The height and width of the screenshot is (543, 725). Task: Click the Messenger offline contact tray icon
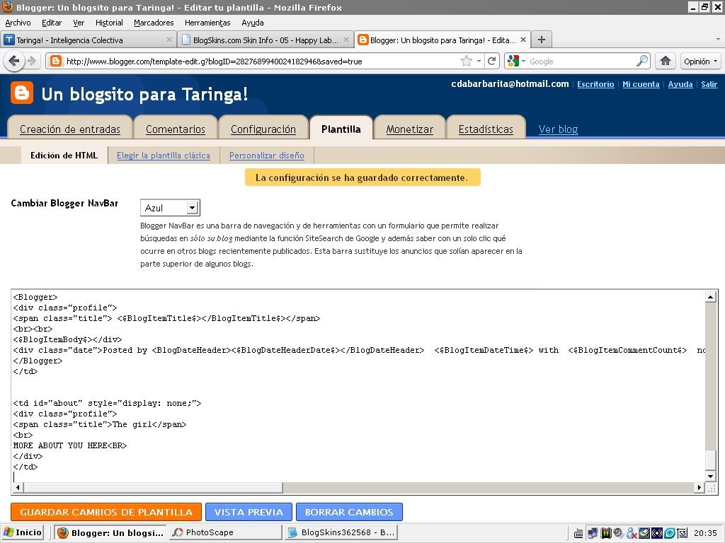[x=632, y=533]
